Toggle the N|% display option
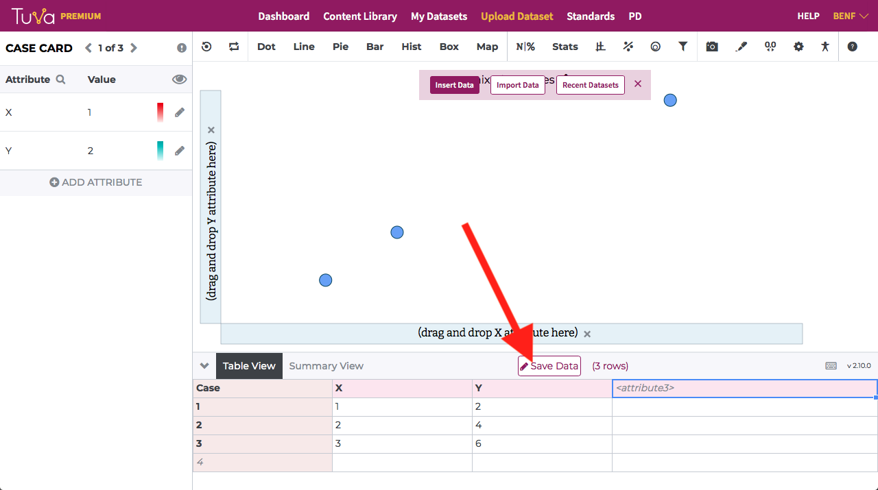 [x=525, y=47]
